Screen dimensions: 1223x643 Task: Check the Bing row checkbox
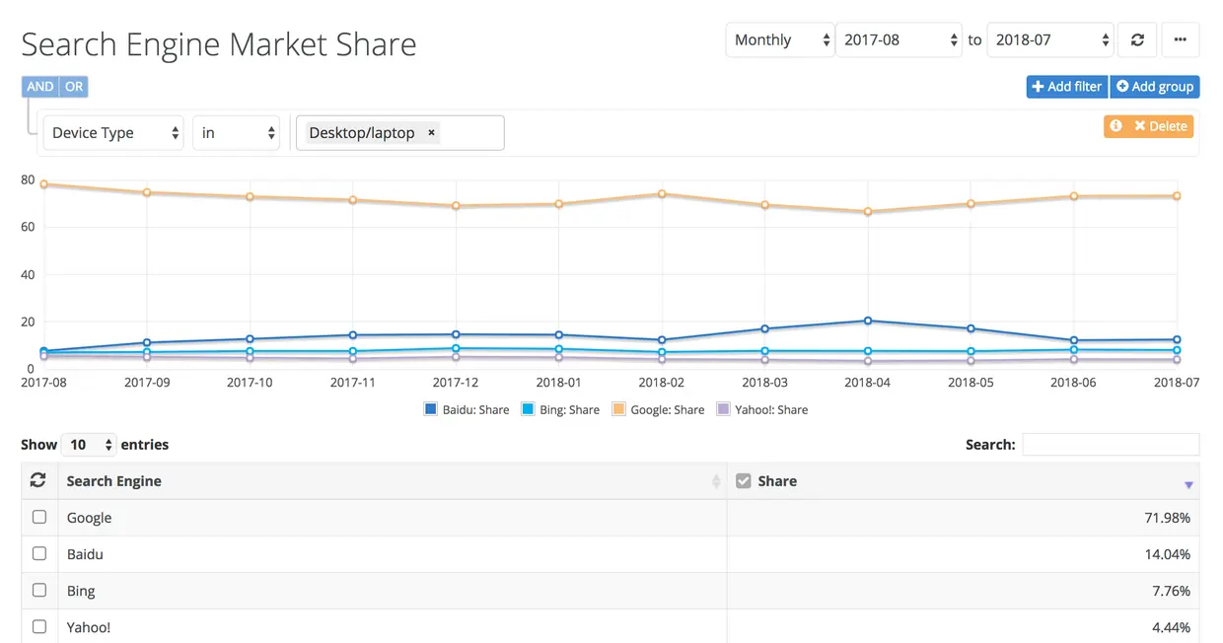click(39, 590)
